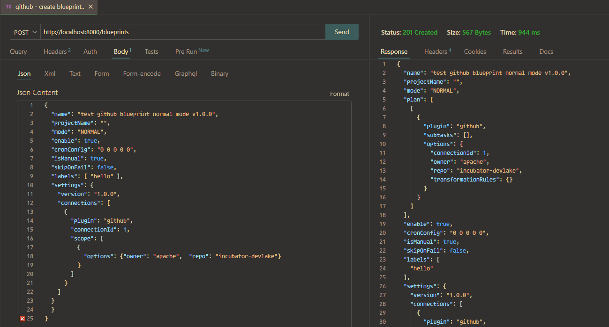Viewport: 609px width, 327px height.
Task: Click the Time 944 ms text
Action: point(520,32)
